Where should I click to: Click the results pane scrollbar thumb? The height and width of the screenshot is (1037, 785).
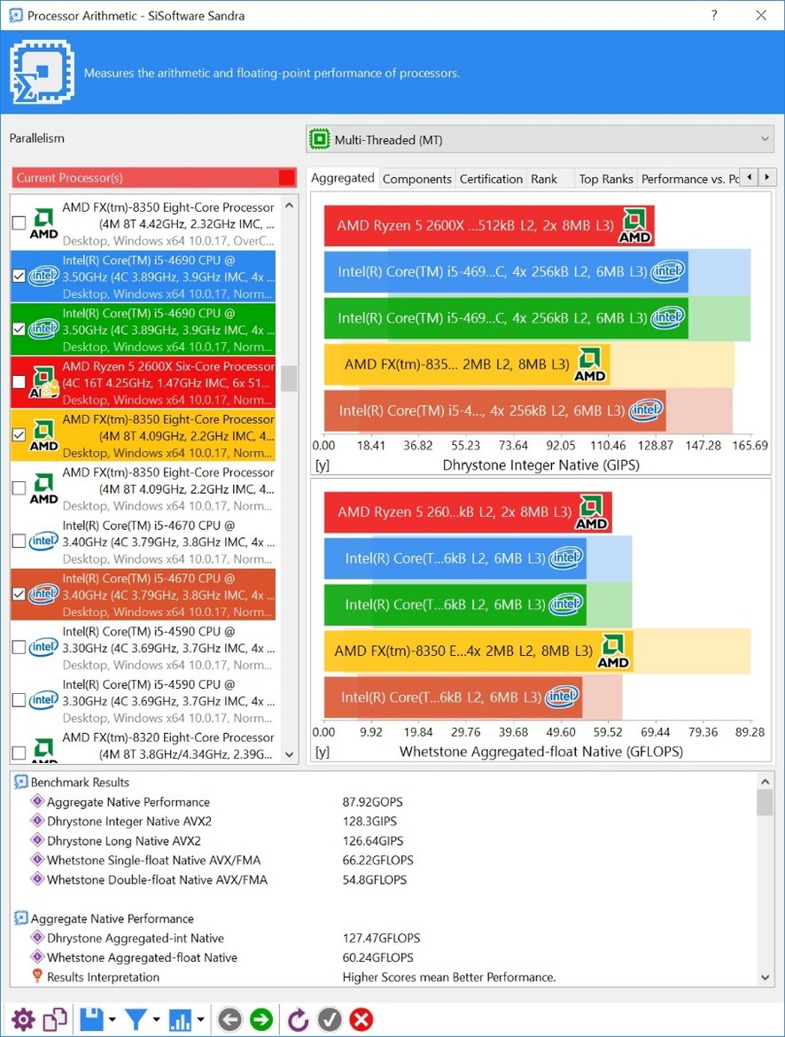point(766,802)
